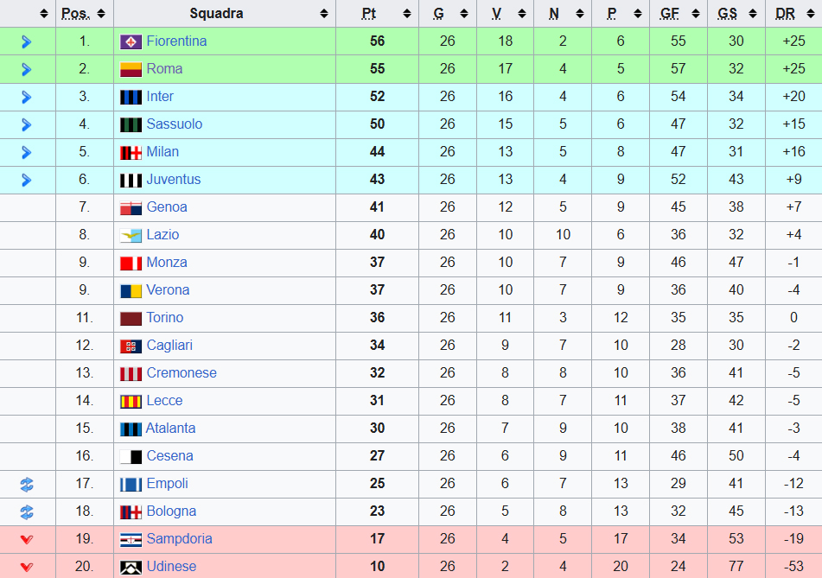
Task: Open the Genoa team link
Action: click(x=167, y=207)
